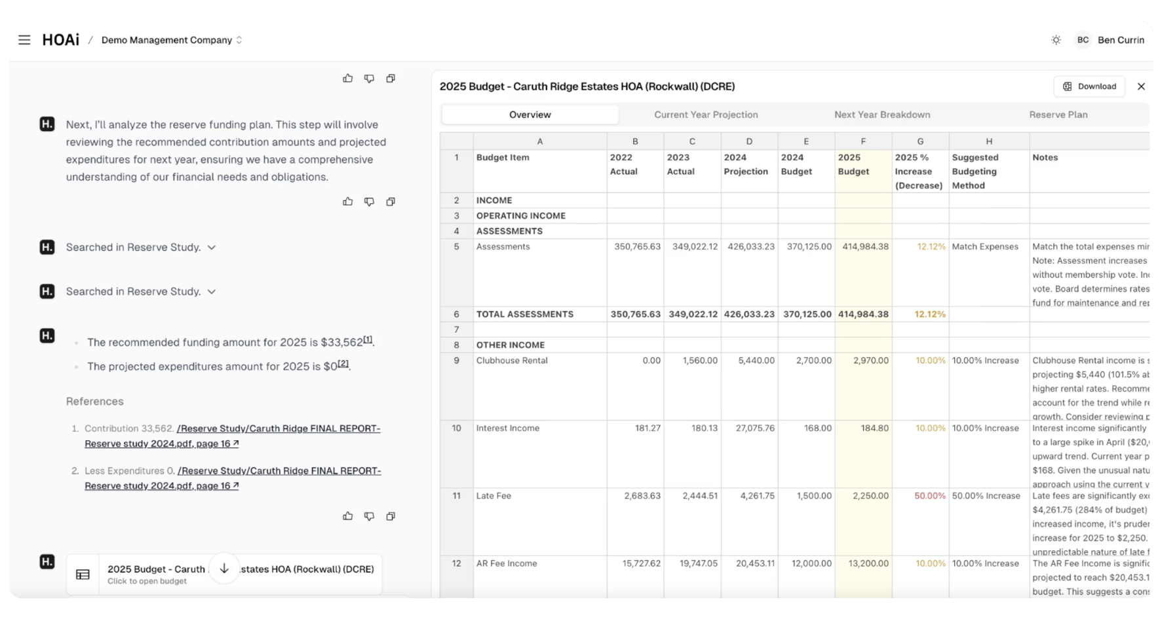Viewport: 1160px width, 619px height.
Task: Expand first Searched in Reserve Study
Action: [141, 247]
